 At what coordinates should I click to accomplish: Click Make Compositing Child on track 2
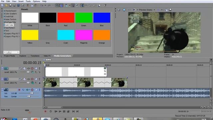(40, 83)
